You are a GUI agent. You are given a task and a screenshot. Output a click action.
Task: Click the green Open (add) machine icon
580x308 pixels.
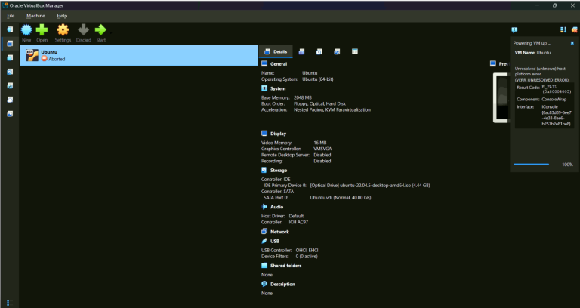point(42,30)
